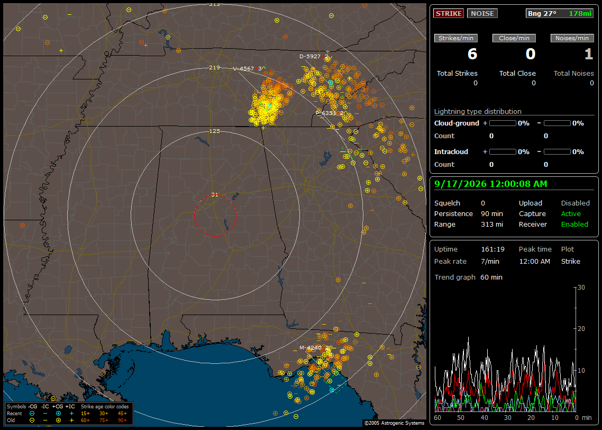Screen dimensions: 602x430
Task: Click the STRIKE indicator button
Action: pos(449,13)
